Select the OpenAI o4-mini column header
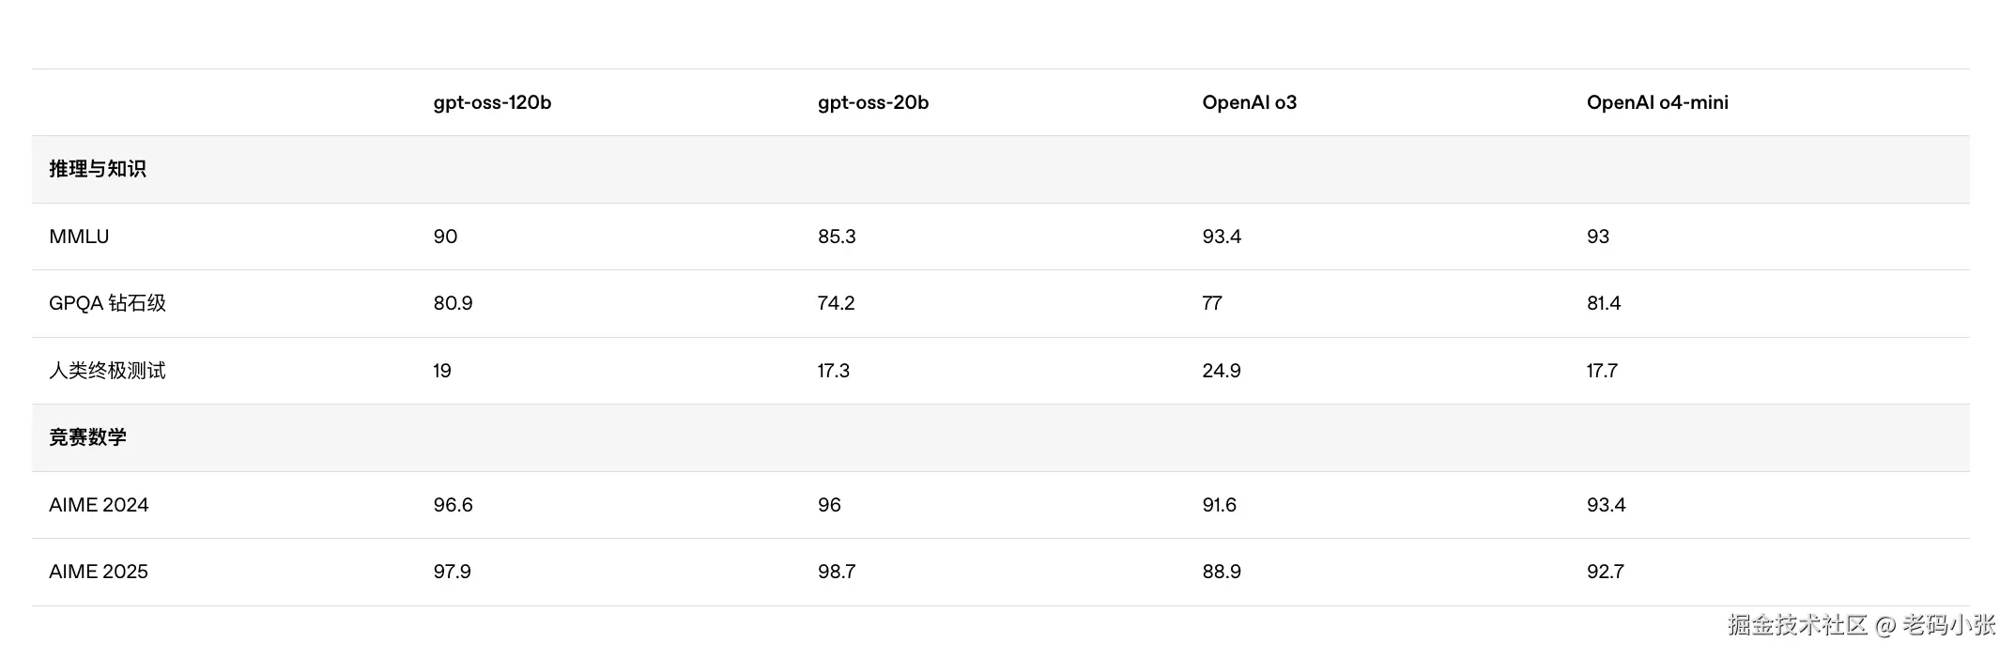Viewport: 2015px width, 657px height. 1656,102
